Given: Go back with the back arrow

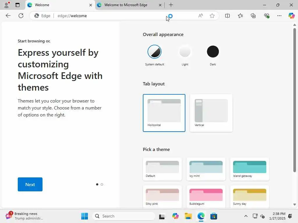Looking at the screenshot, I should click(x=8, y=16).
